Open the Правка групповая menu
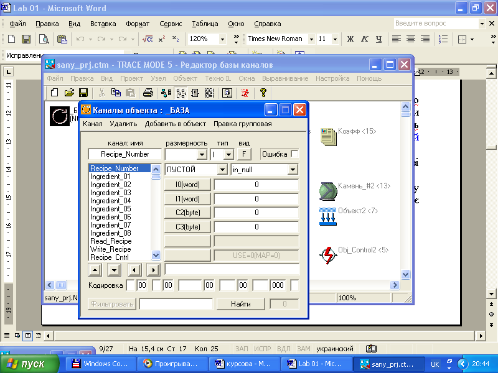 click(242, 124)
